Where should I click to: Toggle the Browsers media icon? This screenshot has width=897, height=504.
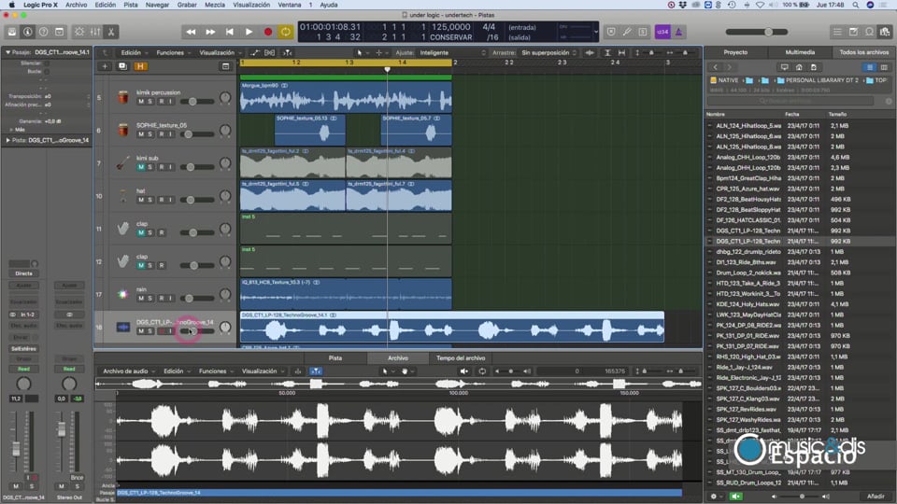[x=886, y=32]
